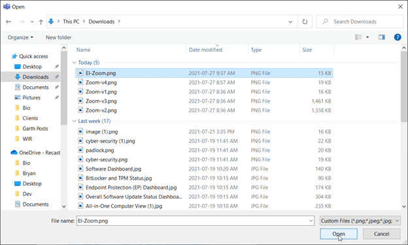Click pin icon next to Pictures

point(56,97)
